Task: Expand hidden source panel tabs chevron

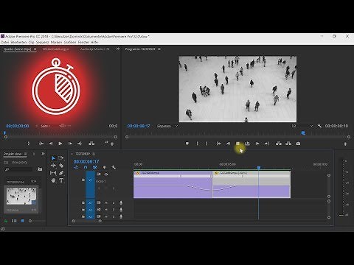Action: tap(118, 49)
